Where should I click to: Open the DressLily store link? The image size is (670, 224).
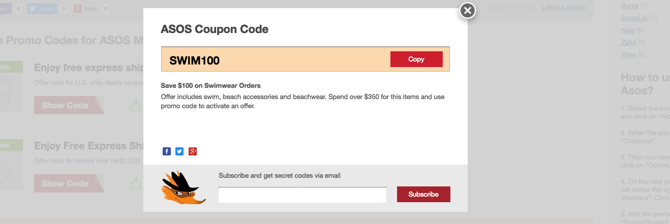[634, 18]
